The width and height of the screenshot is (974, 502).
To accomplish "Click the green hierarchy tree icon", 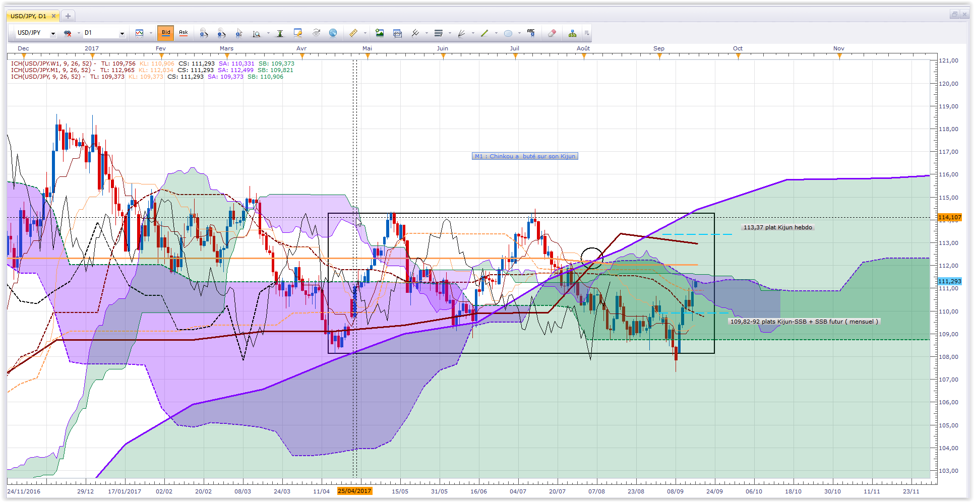I will [572, 33].
